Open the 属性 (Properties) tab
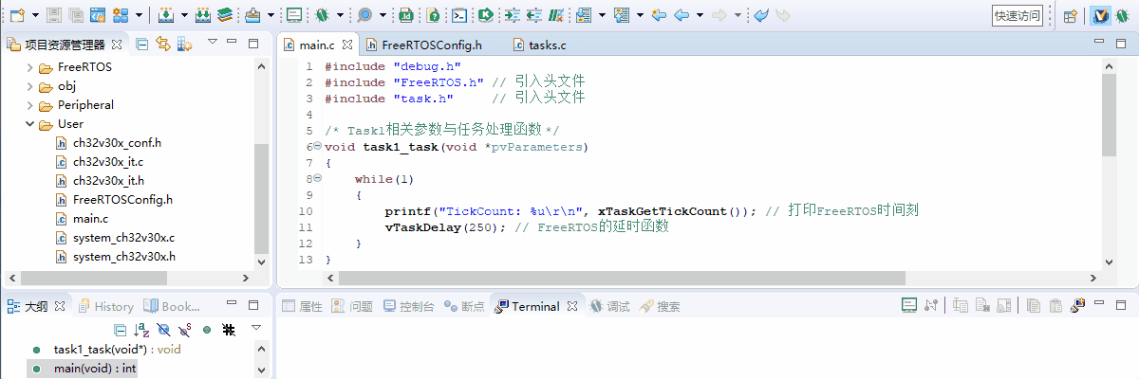Image resolution: width=1139 pixels, height=379 pixels. pos(303,306)
